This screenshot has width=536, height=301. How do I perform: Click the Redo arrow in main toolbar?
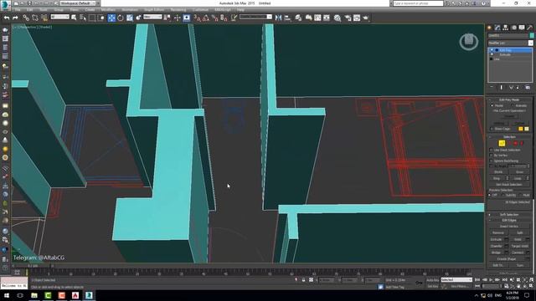15,18
